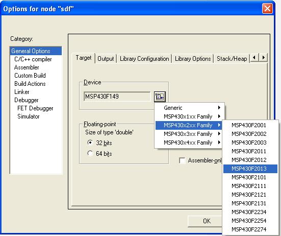
Task: Select 32 bits double size
Action: (90, 143)
